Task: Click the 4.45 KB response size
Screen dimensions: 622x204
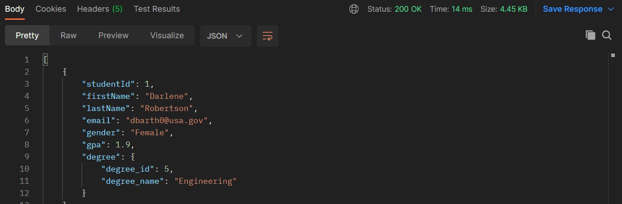Action: point(514,9)
